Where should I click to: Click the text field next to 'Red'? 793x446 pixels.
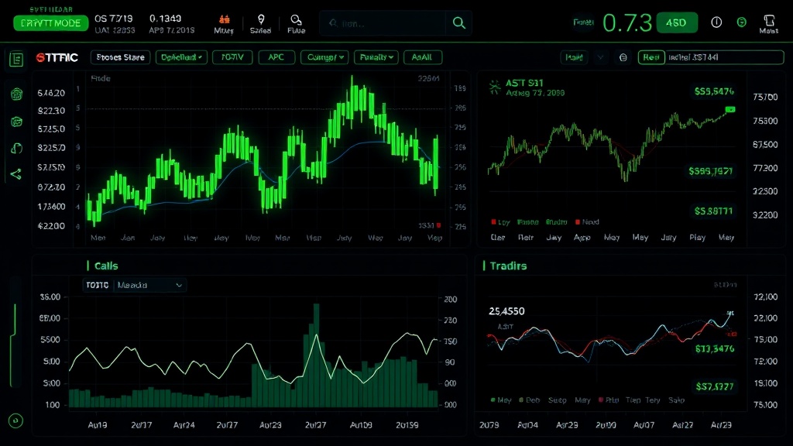pos(725,57)
